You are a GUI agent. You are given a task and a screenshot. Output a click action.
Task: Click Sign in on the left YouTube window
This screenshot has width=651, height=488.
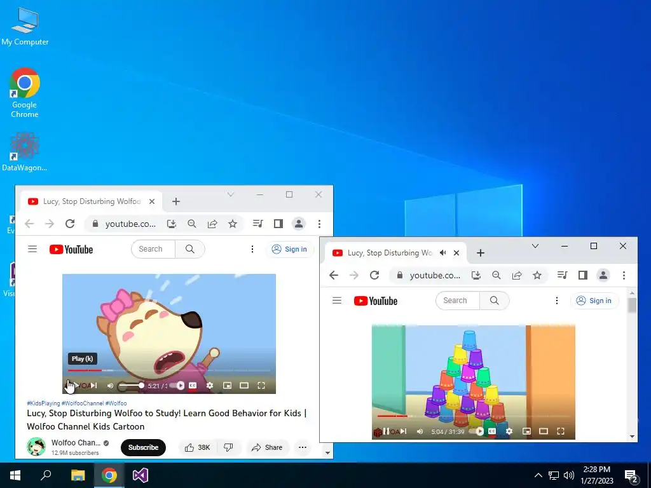(x=289, y=249)
